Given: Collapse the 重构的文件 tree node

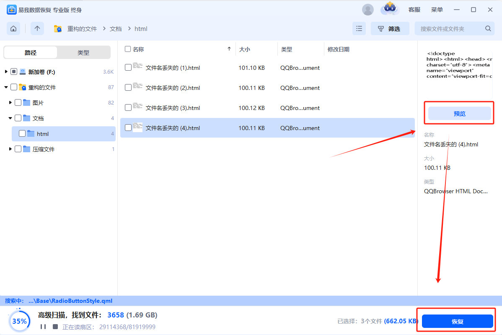Looking at the screenshot, I should point(6,87).
